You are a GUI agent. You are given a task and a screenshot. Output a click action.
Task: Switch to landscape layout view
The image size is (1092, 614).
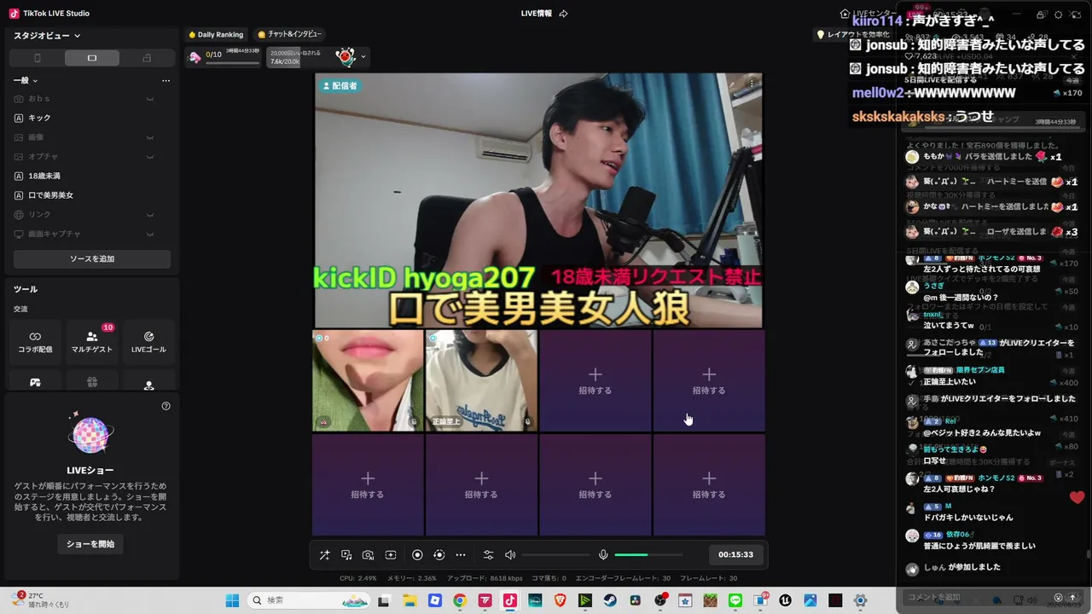(92, 58)
